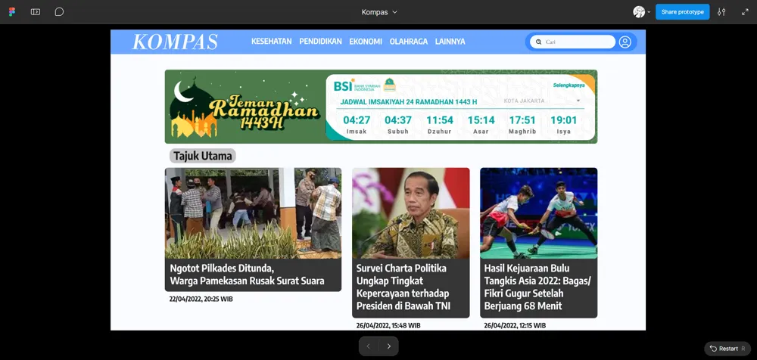Screen dimensions: 757x360
Task: Click the KOMPAS logo
Action: (175, 42)
